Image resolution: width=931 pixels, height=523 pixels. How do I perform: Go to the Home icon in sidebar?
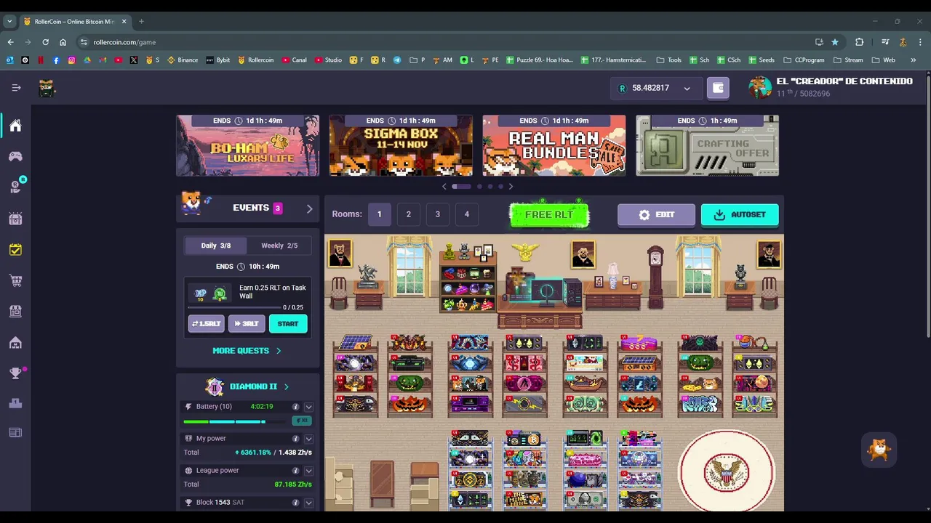(x=15, y=126)
